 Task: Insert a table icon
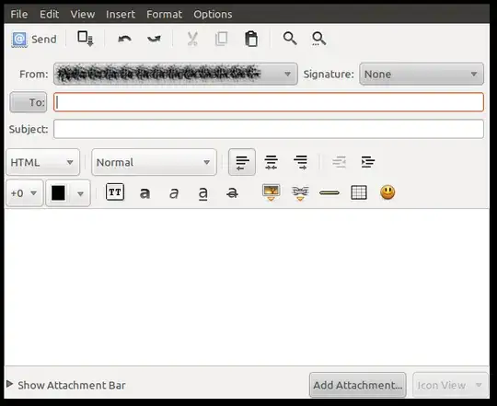tap(359, 192)
